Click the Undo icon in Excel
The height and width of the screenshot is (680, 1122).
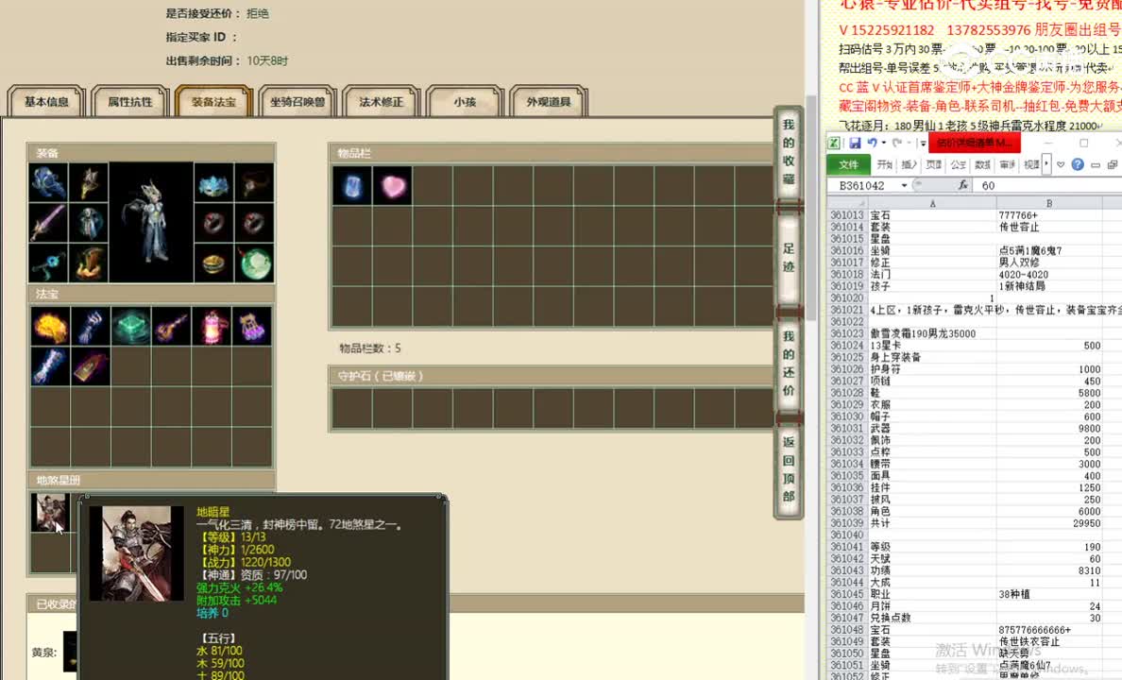coord(873,142)
